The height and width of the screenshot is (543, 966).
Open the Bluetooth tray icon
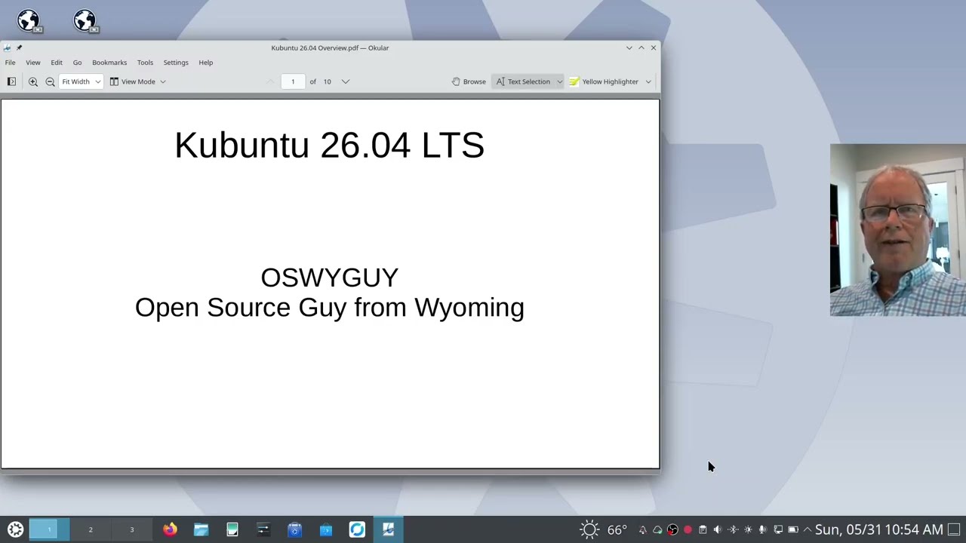[733, 529]
